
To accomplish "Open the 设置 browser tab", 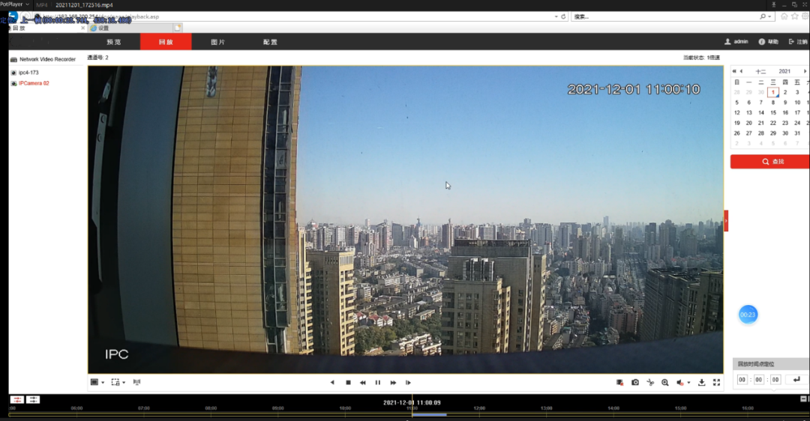I will coord(131,28).
